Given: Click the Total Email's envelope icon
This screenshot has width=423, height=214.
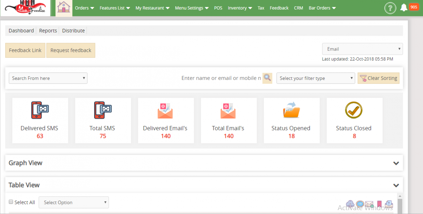Looking at the screenshot, I should pos(228,110).
